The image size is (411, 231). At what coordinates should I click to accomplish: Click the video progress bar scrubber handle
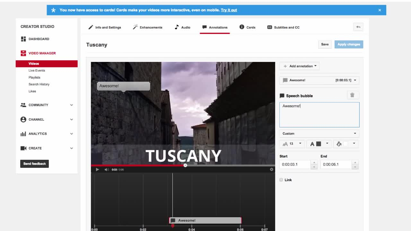tap(185, 165)
